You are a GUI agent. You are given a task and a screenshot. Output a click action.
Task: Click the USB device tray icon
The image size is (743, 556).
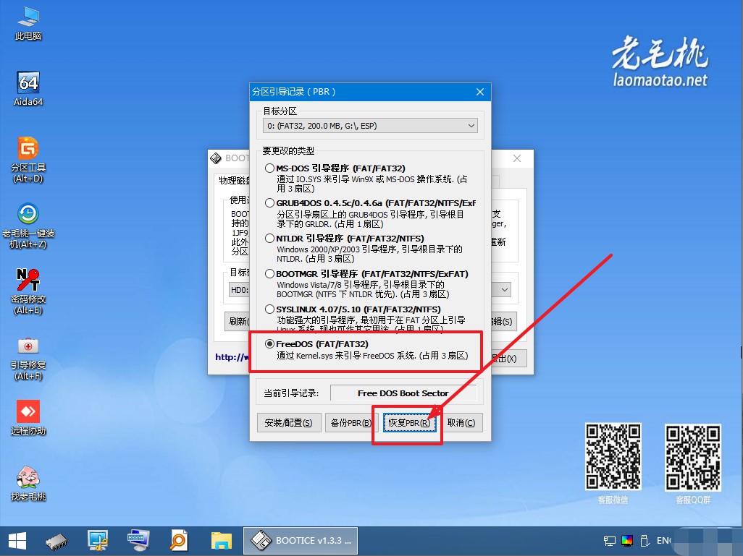(x=645, y=540)
